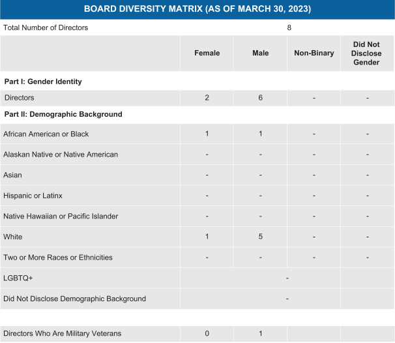
Task: Click the total directors value 8
Action: pyautogui.click(x=289, y=27)
